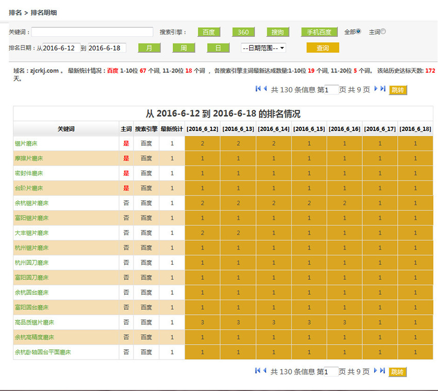Open the 余杭卧轴圆台平面磨床 keyword link

43,352
